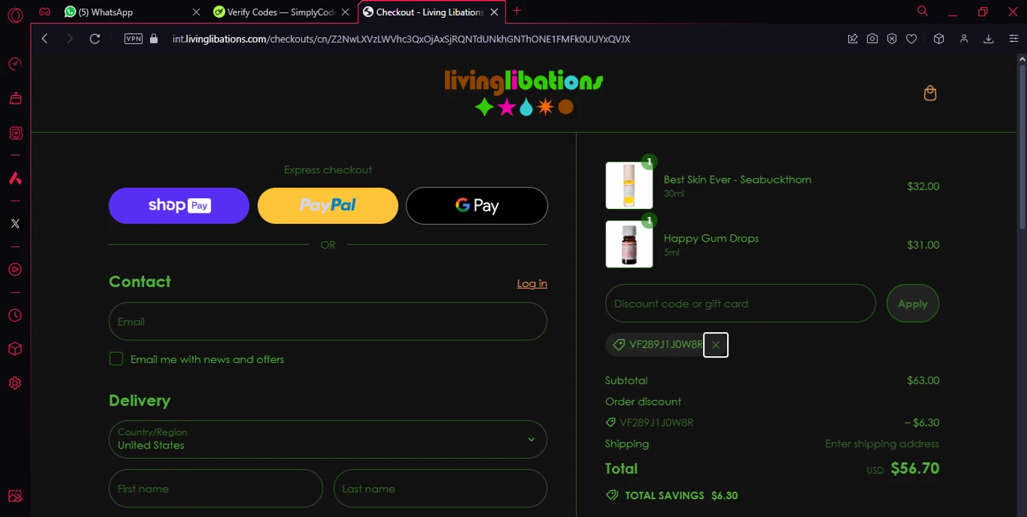The image size is (1027, 517).
Task: Open X (Twitter) sidebar icon
Action: tap(15, 224)
